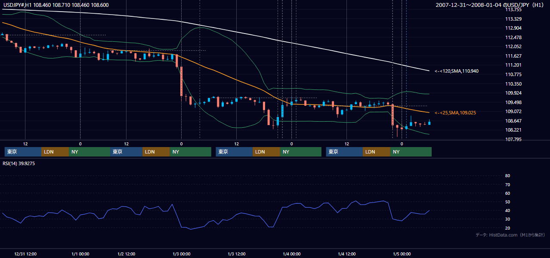Click price axis value 111.201
The width and height of the screenshot is (550, 258).
[x=513, y=65]
